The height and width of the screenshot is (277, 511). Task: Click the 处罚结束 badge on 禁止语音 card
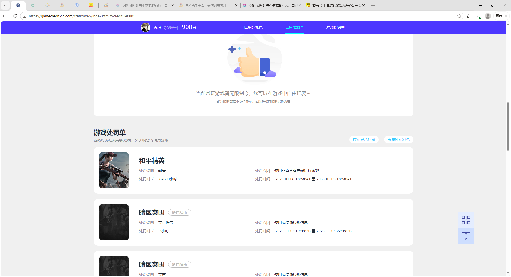pos(179,212)
